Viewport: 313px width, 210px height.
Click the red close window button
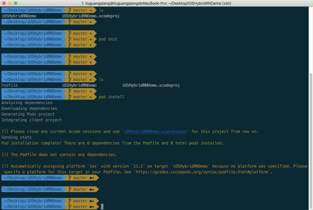4,3
